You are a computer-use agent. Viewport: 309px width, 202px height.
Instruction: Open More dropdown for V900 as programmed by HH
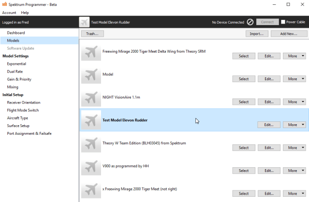(294, 171)
